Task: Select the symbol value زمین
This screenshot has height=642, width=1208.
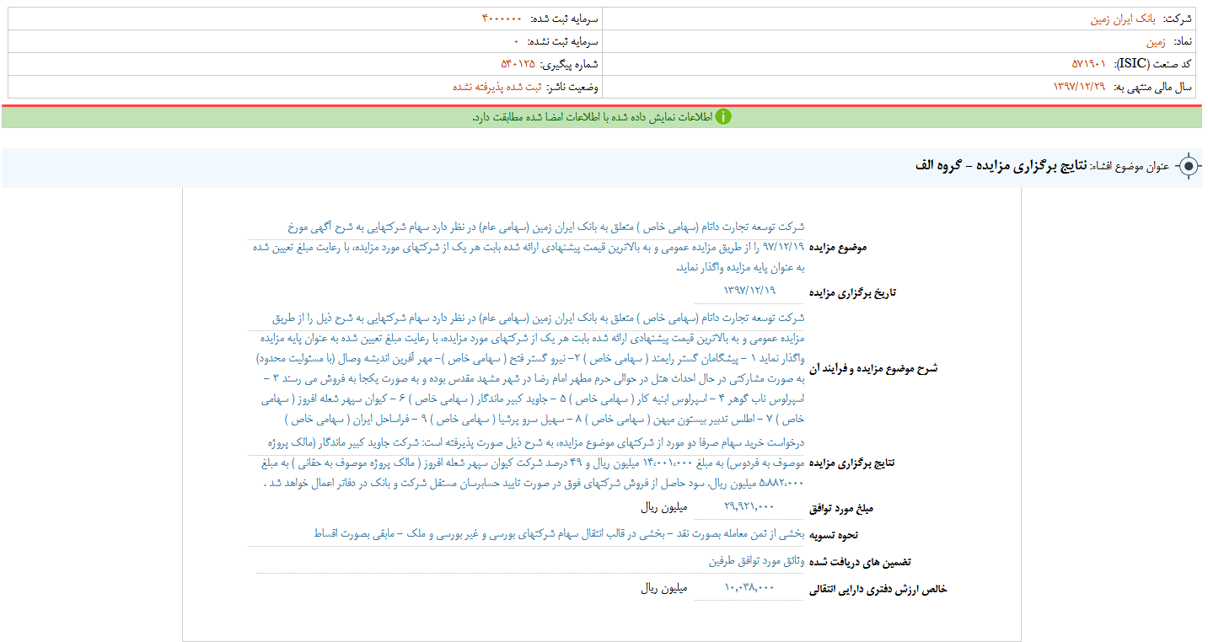Action: pyautogui.click(x=1156, y=41)
